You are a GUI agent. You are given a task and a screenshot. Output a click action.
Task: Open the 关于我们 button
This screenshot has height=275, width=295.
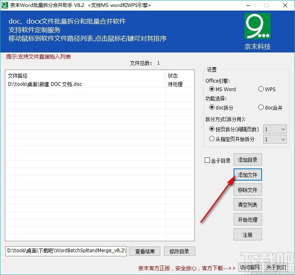[276, 267]
